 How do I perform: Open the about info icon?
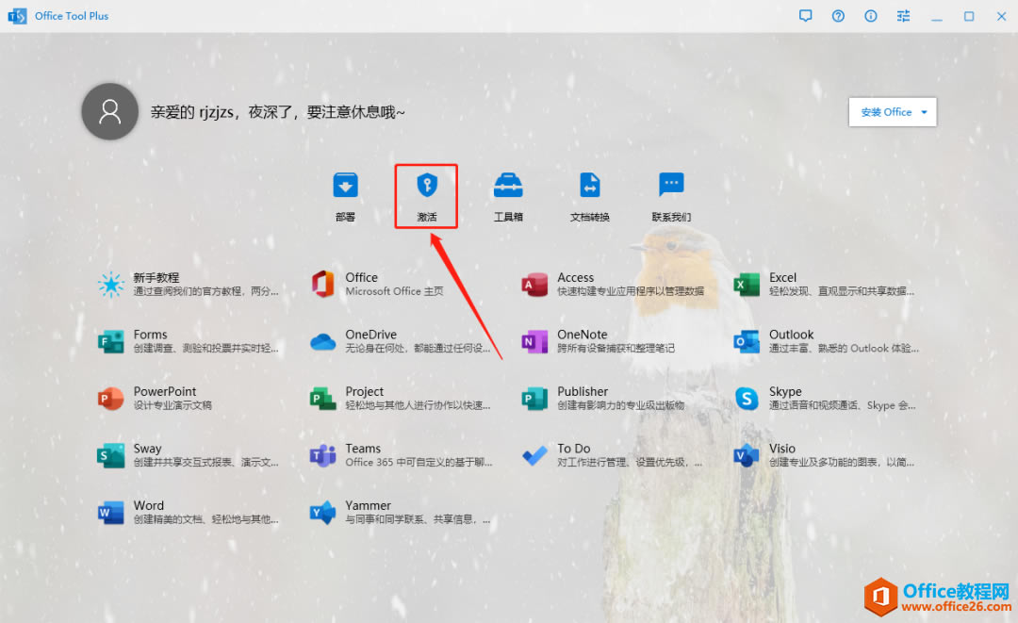[871, 16]
